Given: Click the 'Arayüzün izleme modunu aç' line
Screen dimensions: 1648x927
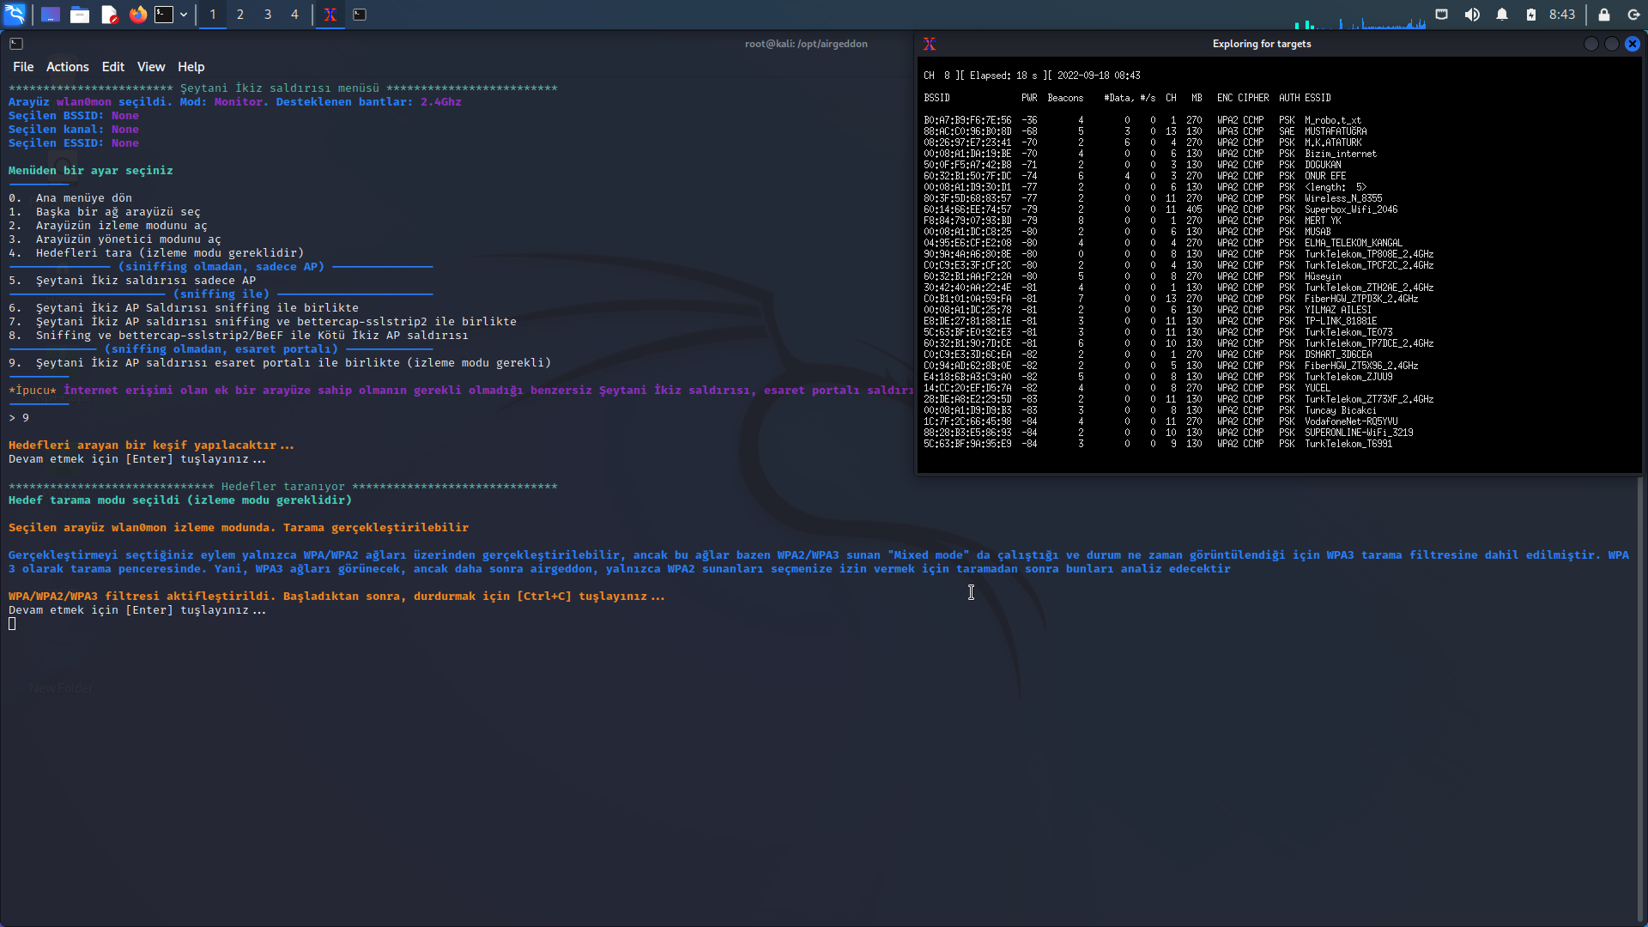Looking at the screenshot, I should pos(108,226).
